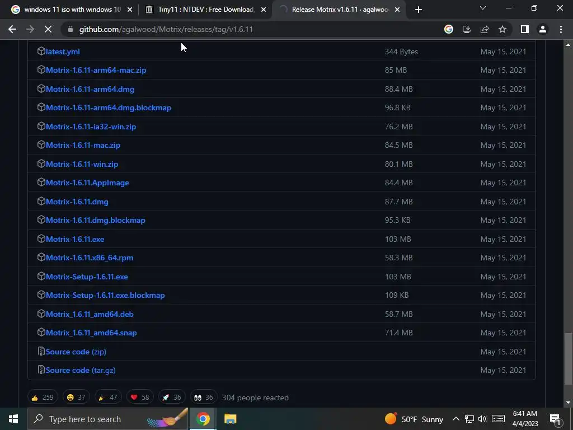573x430 pixels.
Task: Click the Type here to search box
Action: (x=108, y=419)
